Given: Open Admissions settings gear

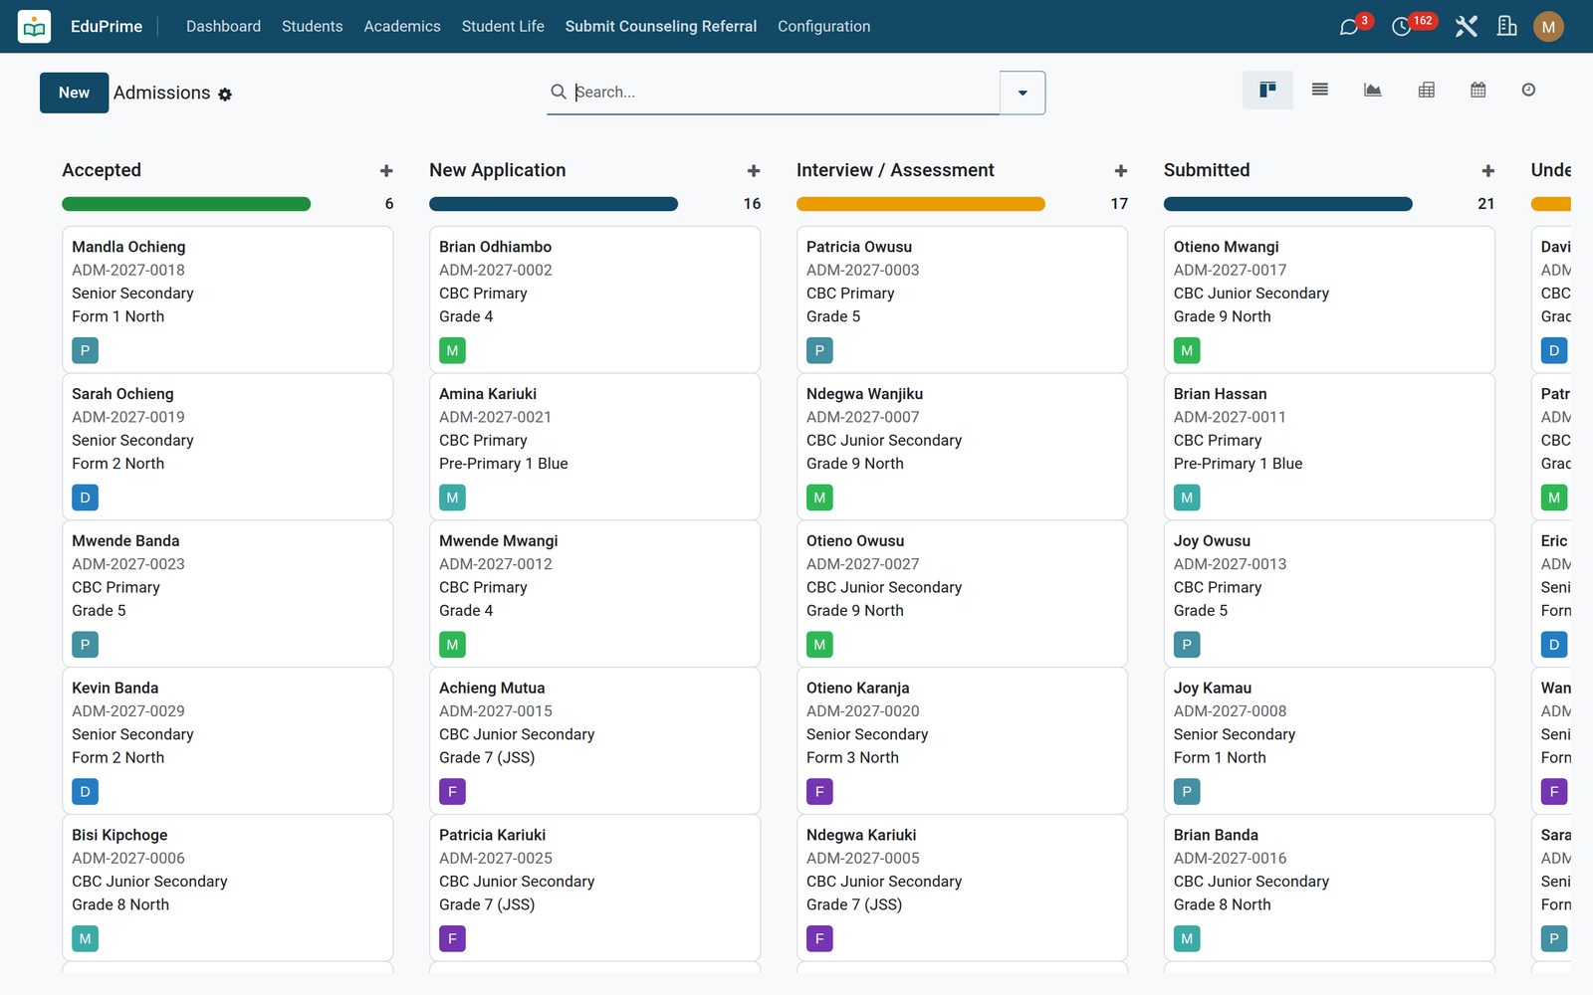Looking at the screenshot, I should [x=225, y=95].
